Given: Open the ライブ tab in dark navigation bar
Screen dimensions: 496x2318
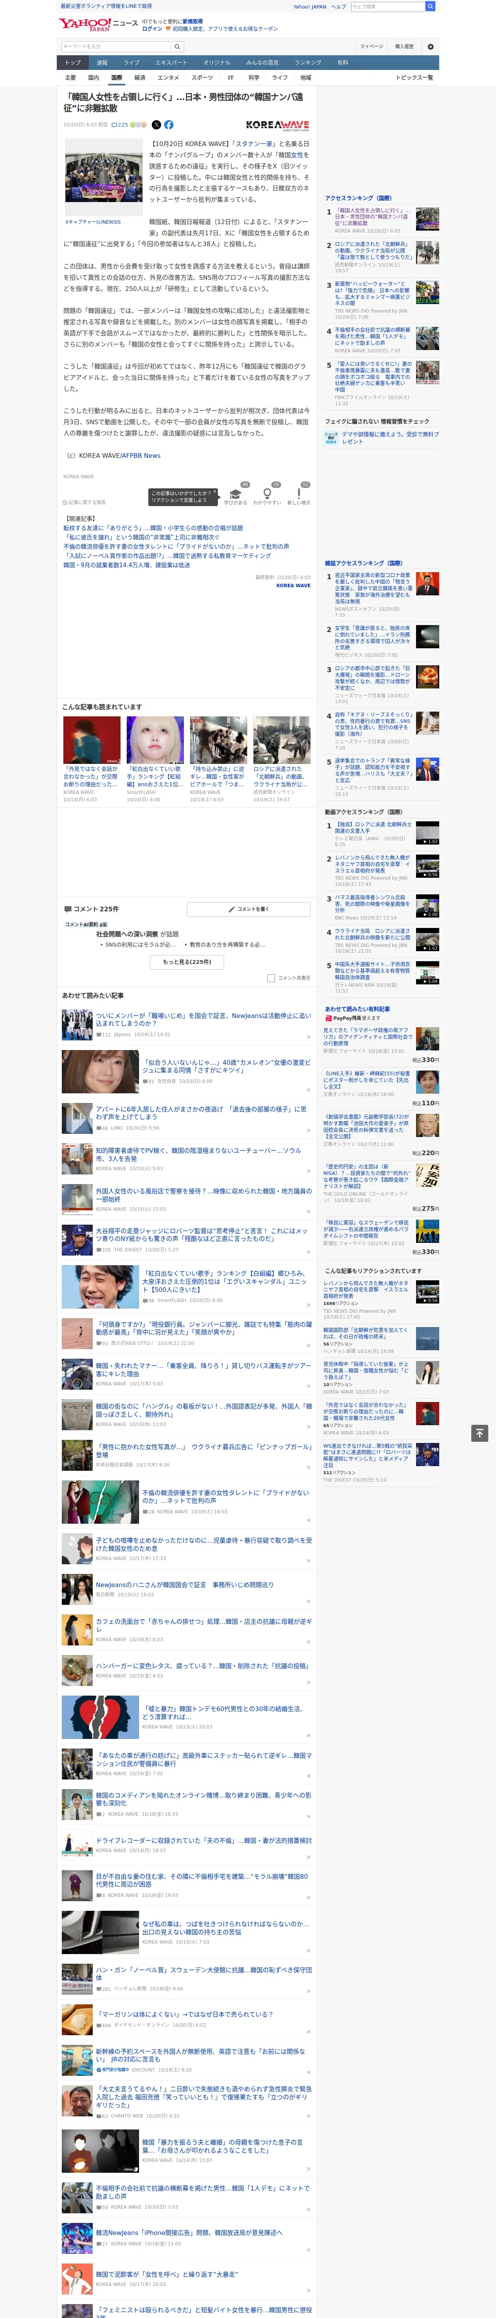Looking at the screenshot, I should pyautogui.click(x=131, y=63).
